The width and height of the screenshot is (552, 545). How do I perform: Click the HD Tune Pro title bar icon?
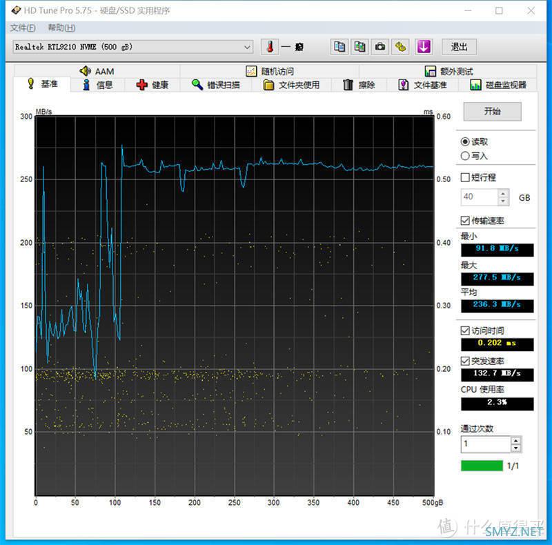16,10
